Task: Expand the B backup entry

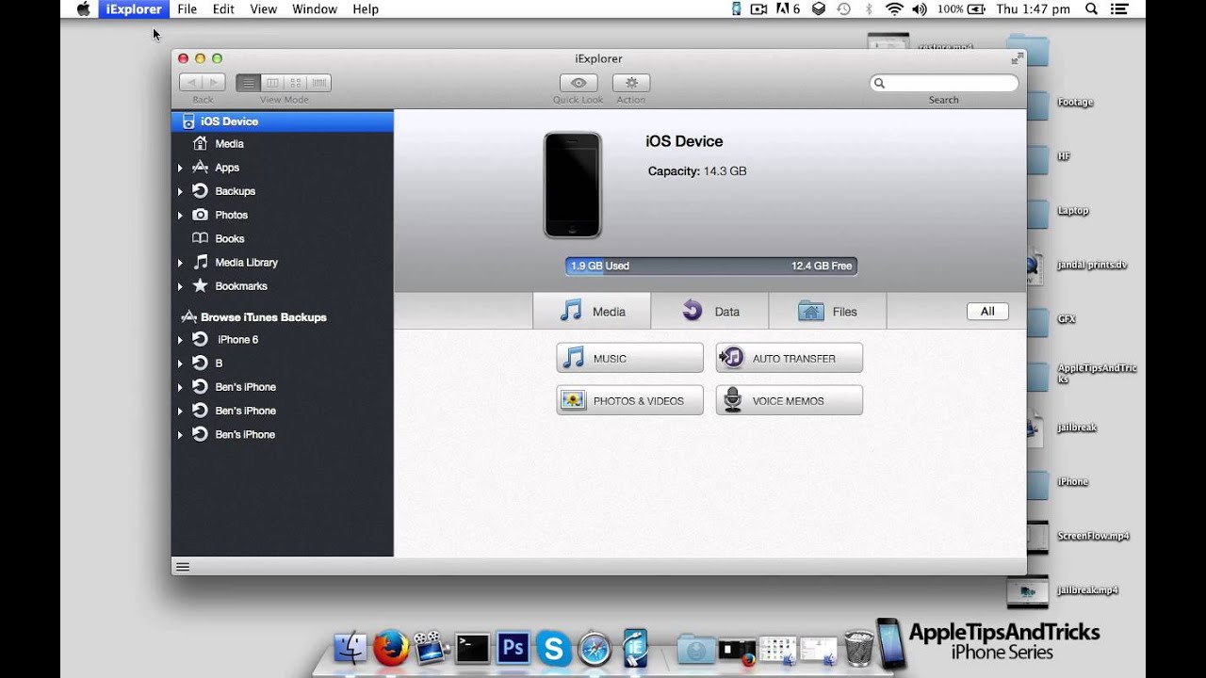Action: coord(180,363)
